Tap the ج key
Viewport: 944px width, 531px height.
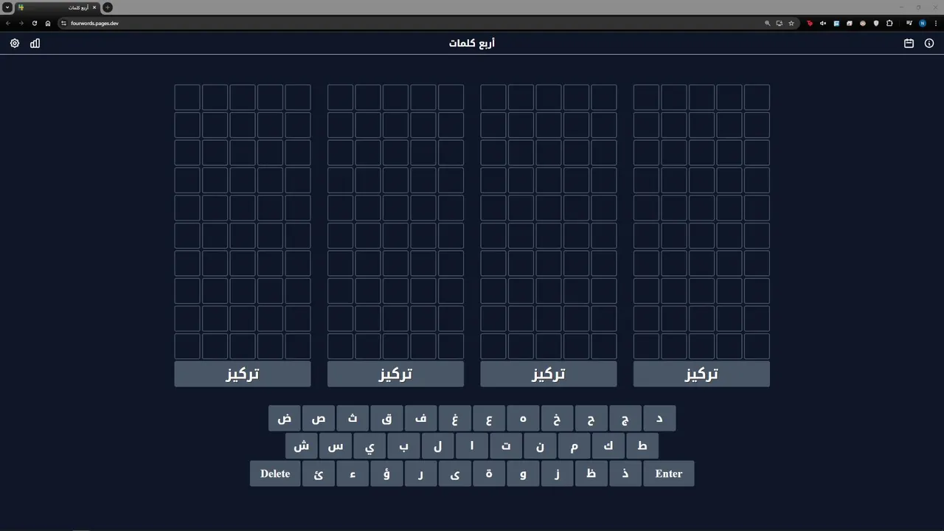pos(625,418)
